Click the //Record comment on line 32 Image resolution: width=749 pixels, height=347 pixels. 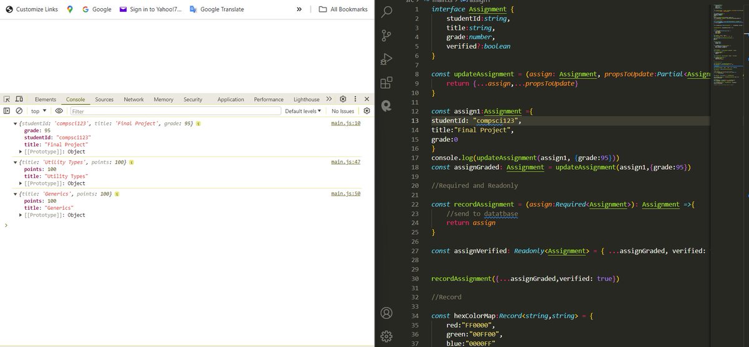[446, 297]
